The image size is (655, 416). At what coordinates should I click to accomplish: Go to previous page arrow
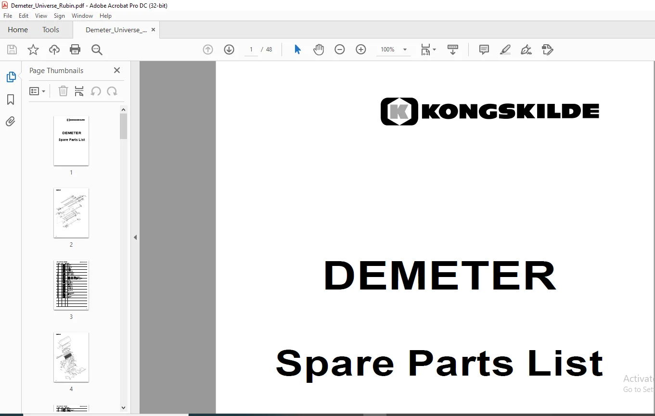[208, 50]
